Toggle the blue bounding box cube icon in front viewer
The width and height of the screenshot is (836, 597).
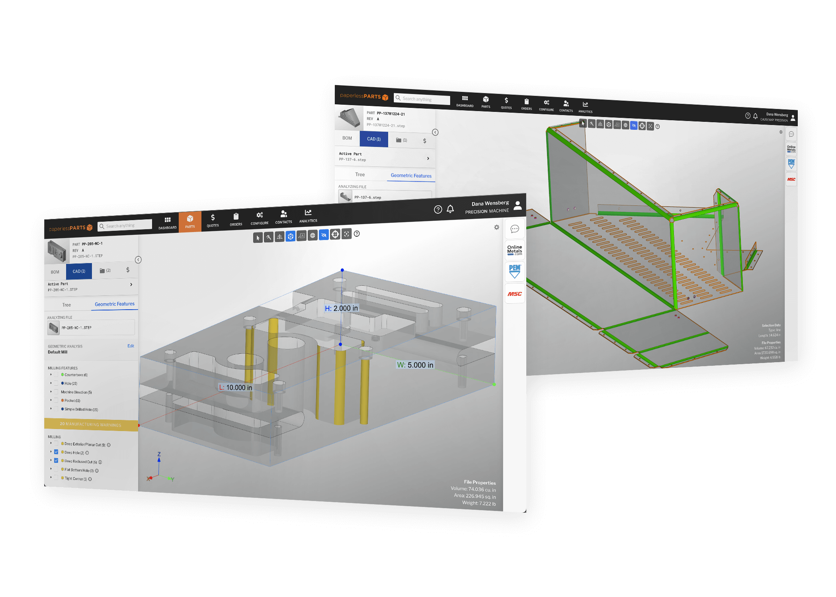point(291,236)
